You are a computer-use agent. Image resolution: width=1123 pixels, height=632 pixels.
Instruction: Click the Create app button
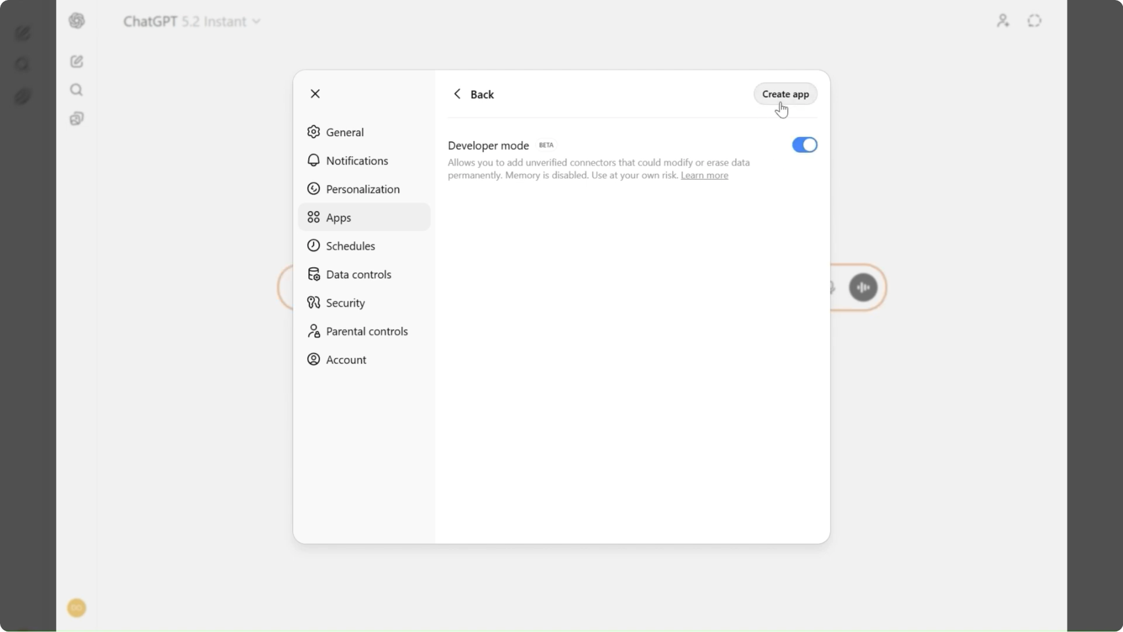tap(786, 94)
